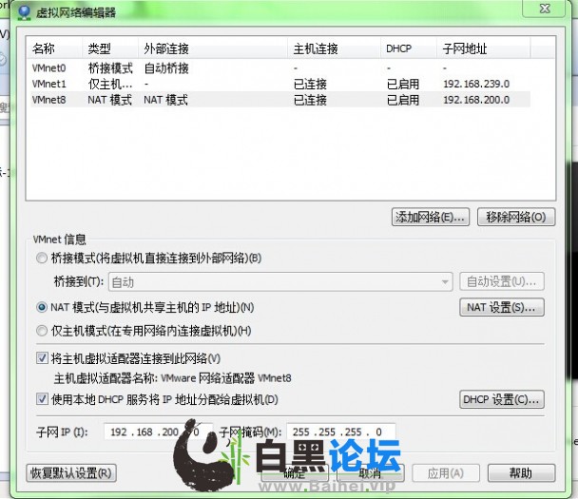The image size is (578, 499).
Task: Open DHCP 设置(C) dialog
Action: 502,399
